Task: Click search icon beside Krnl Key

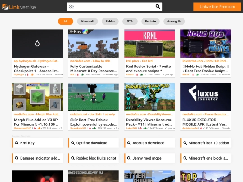Action: click(x=17, y=143)
